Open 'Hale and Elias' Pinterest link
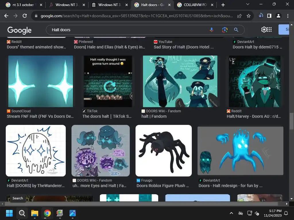The image size is (294, 220). (109, 47)
